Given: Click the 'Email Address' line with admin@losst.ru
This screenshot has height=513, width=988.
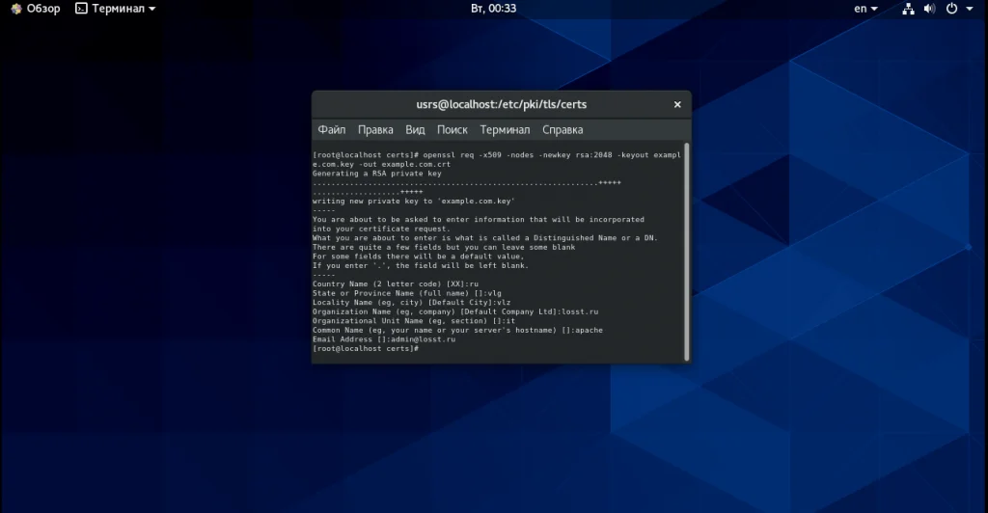Looking at the screenshot, I should (384, 339).
